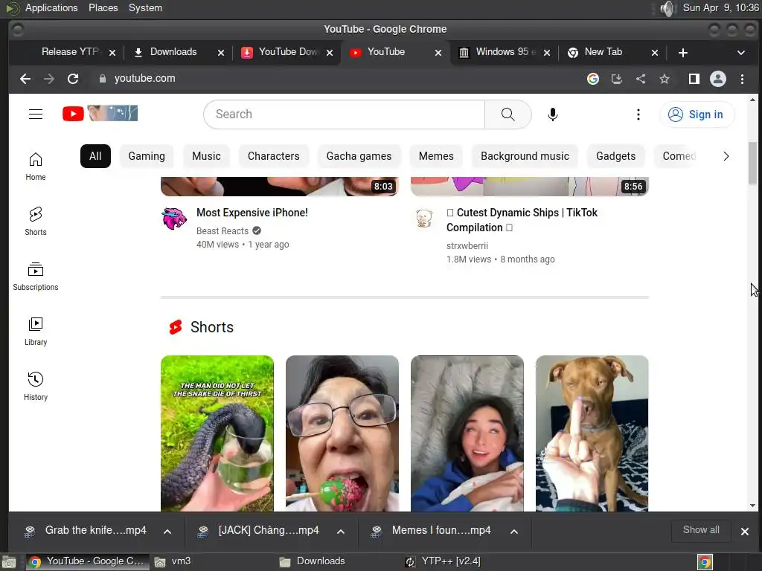The height and width of the screenshot is (571, 762).
Task: Open strxwberrii channel name link
Action: 467,246
